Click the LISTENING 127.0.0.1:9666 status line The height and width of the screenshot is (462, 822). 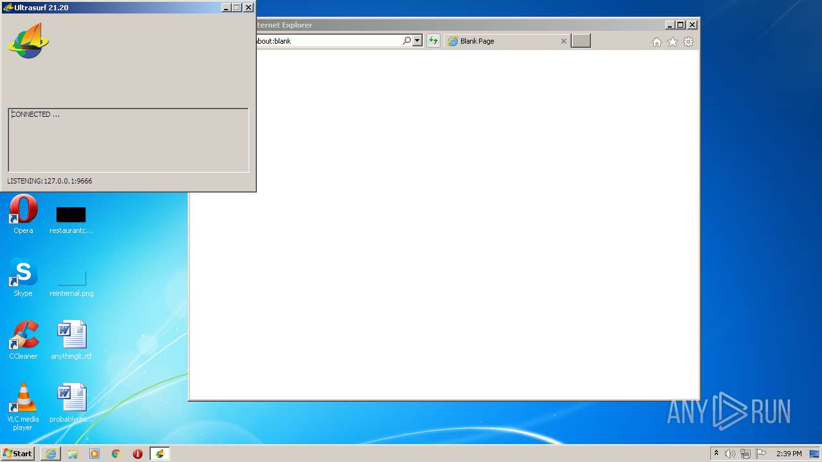[x=49, y=181]
